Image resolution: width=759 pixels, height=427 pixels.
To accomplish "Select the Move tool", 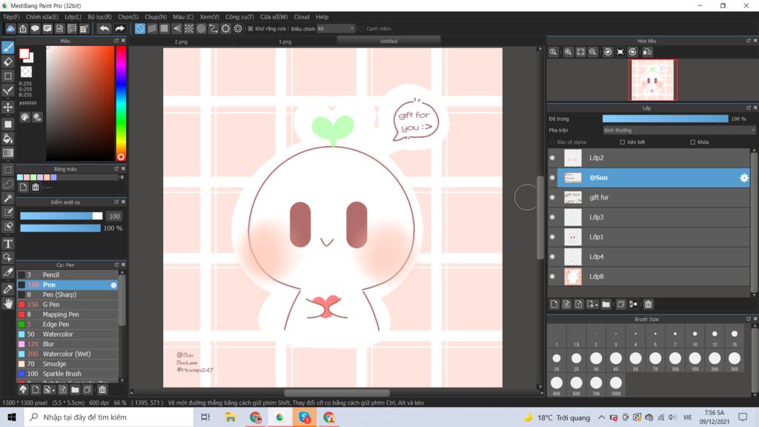I will (x=8, y=107).
